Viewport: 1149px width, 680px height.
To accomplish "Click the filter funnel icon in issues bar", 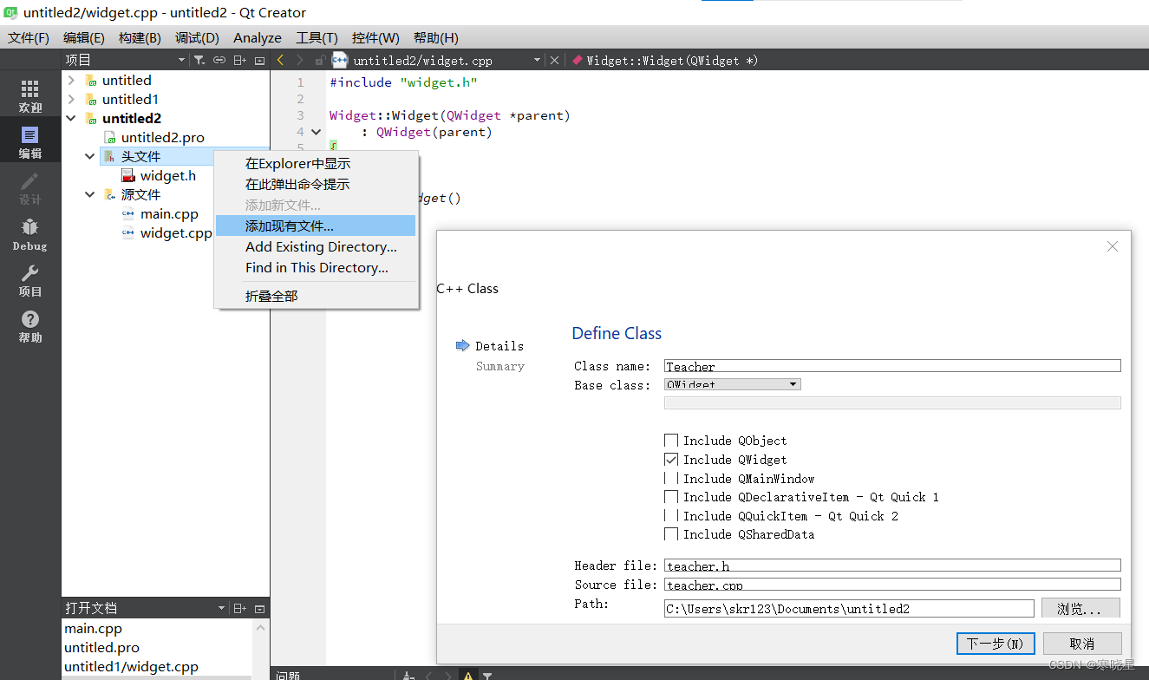I will pos(487,675).
